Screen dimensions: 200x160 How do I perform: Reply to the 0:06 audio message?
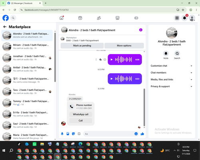point(100,60)
